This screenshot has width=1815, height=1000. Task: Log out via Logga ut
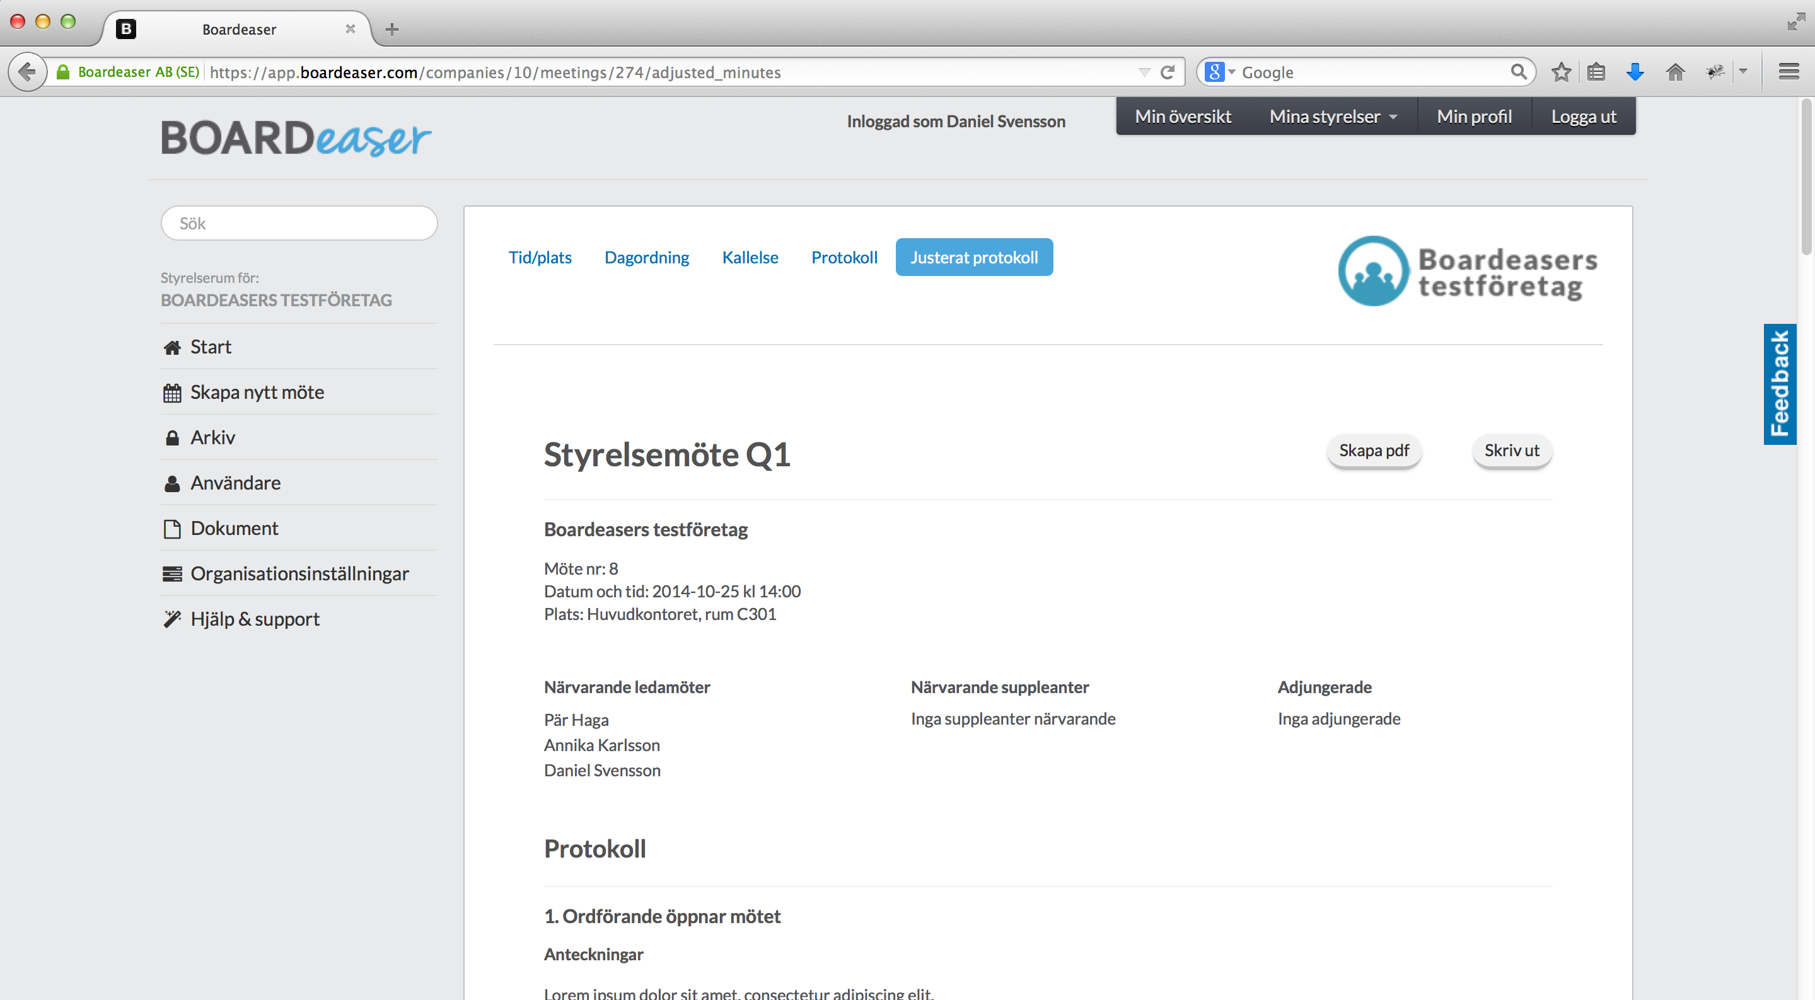(1584, 117)
